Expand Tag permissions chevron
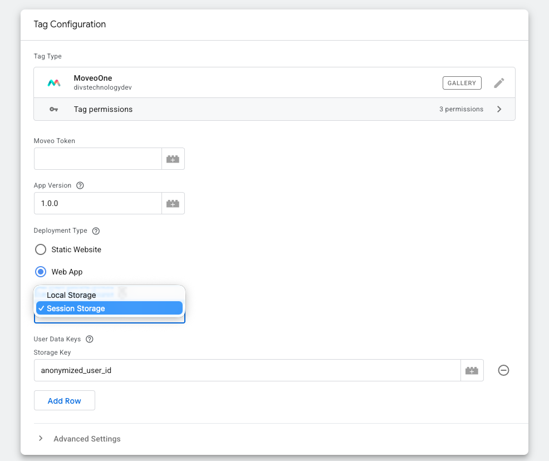Screen dimensions: 549x461 [499, 109]
